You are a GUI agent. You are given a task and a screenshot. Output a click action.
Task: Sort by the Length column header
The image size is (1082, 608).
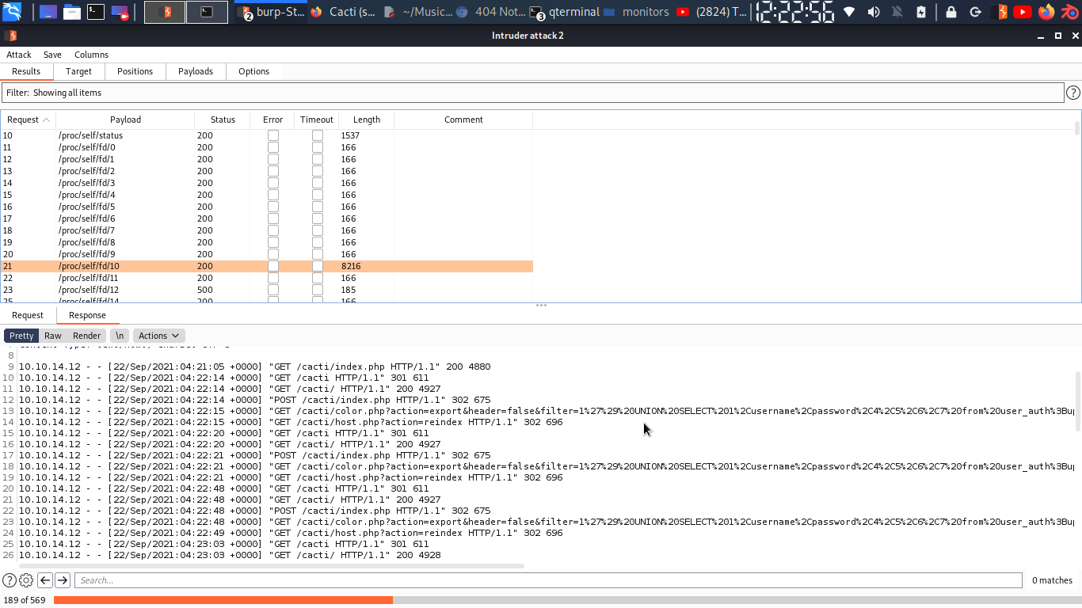pos(367,120)
